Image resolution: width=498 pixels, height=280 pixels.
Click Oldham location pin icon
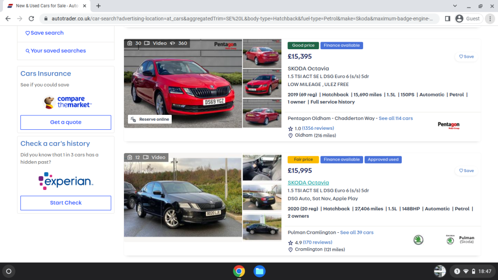290,135
